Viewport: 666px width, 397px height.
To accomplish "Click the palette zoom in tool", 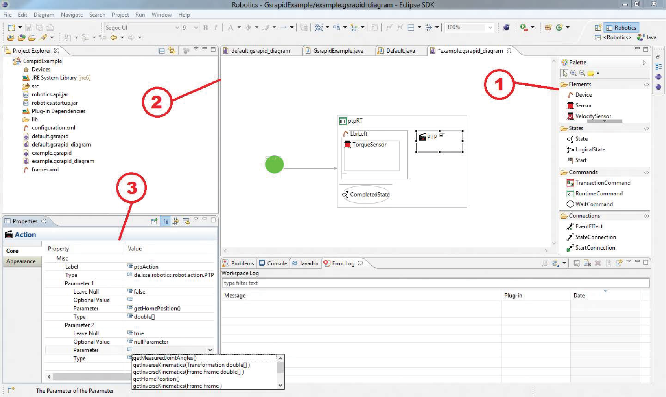I will click(x=574, y=73).
